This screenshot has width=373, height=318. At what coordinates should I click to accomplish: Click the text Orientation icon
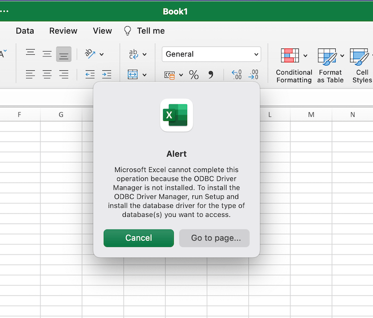tap(90, 54)
